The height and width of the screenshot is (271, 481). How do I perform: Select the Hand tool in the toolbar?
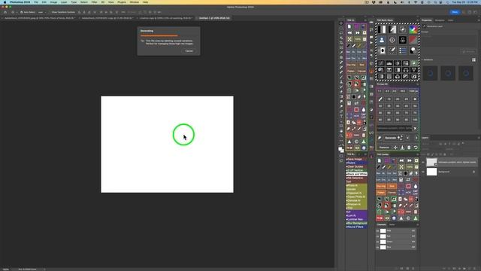pyautogui.click(x=341, y=131)
